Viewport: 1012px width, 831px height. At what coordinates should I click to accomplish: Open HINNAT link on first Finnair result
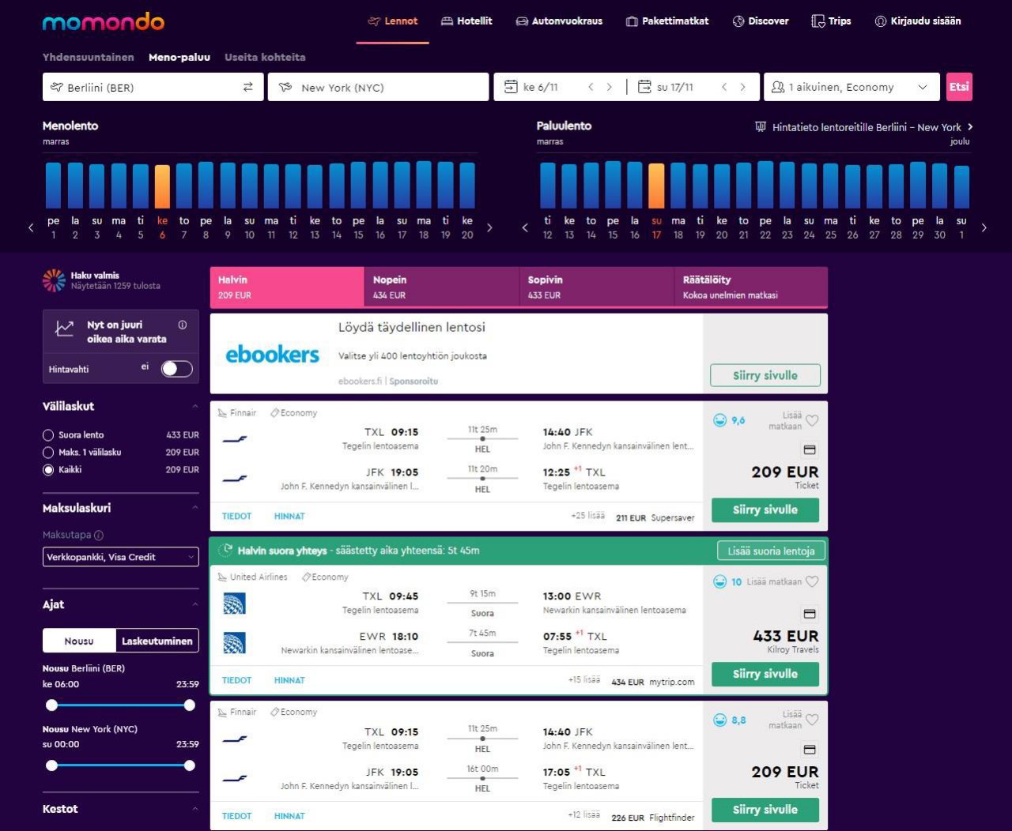coord(289,516)
